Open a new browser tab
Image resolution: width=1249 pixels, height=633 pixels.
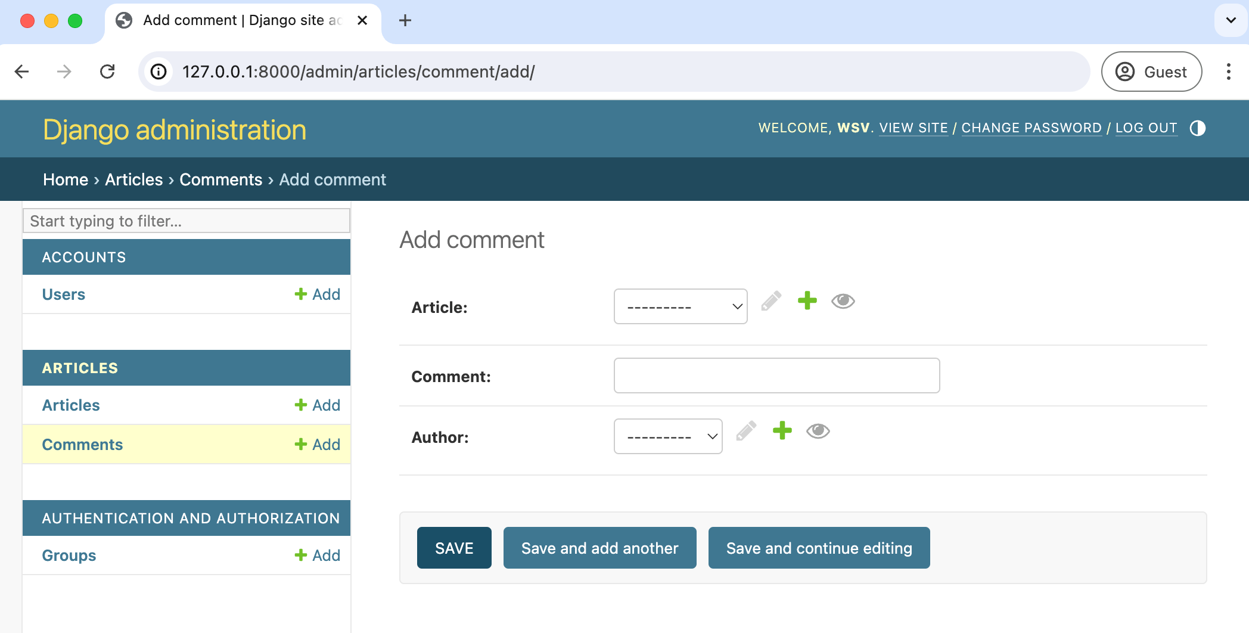[405, 20]
